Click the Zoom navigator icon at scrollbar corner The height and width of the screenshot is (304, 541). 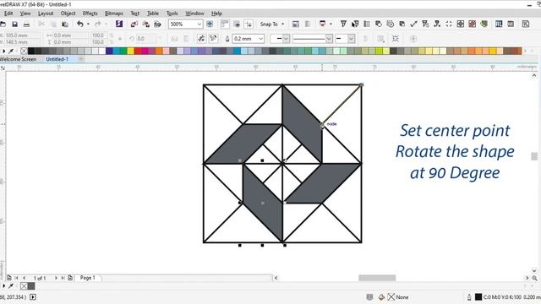coord(534,278)
